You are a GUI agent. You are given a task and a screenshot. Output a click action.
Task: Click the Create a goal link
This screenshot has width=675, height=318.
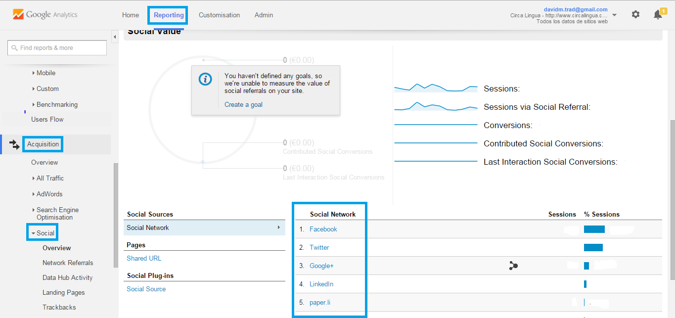(x=243, y=104)
